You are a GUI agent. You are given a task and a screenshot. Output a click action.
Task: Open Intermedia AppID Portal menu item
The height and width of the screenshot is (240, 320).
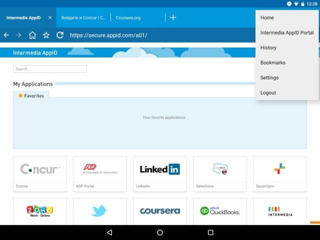point(286,32)
